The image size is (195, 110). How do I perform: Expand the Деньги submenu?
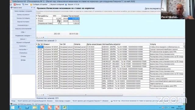click(23, 39)
